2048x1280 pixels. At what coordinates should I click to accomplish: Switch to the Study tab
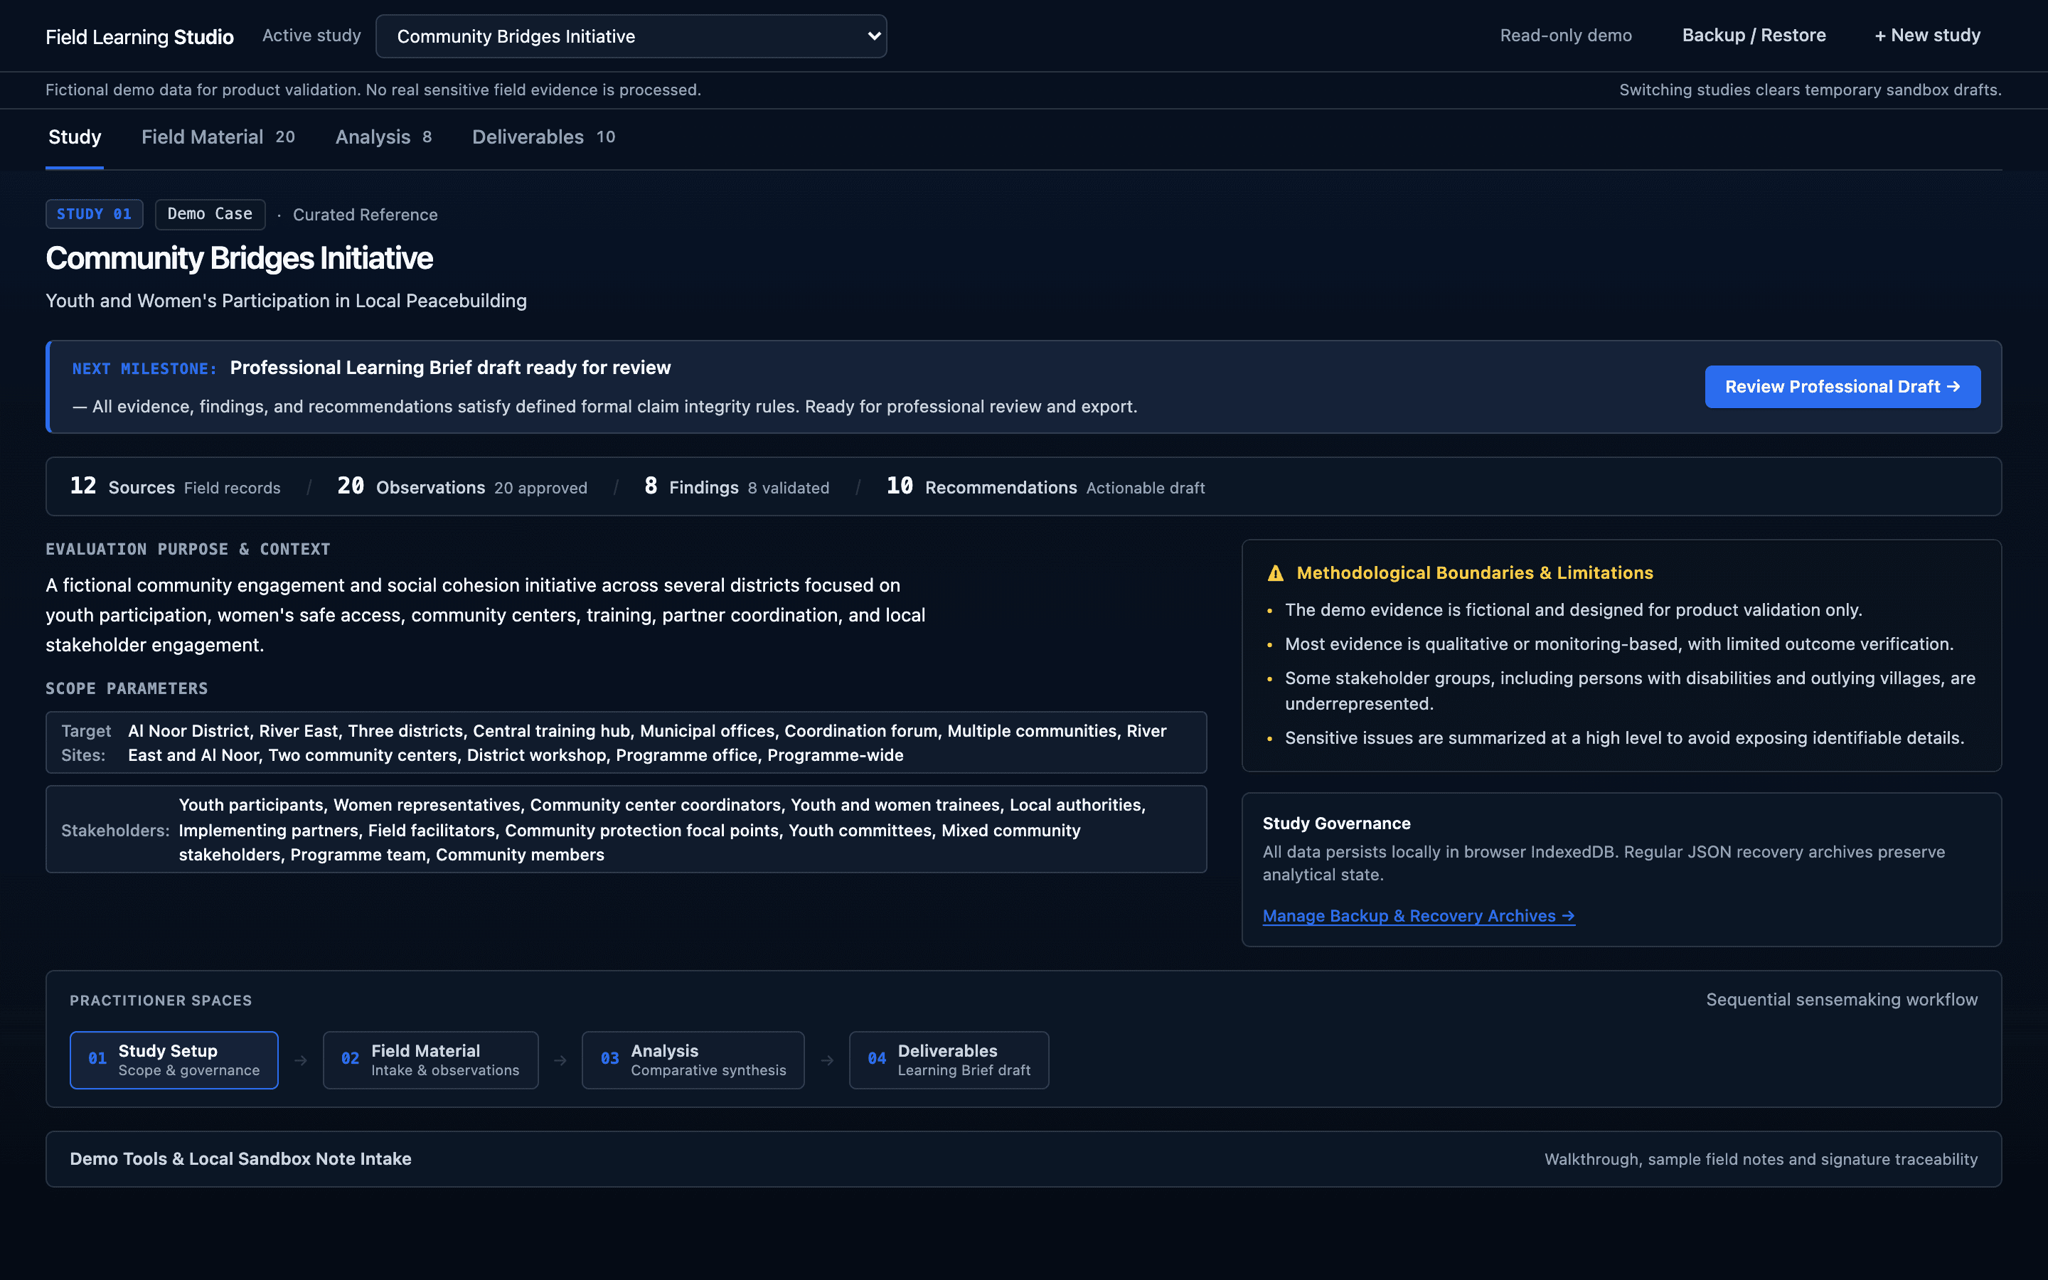point(75,137)
